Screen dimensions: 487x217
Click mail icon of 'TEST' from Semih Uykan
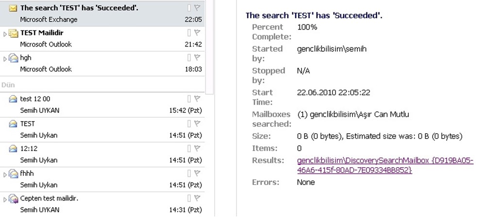click(x=13, y=124)
